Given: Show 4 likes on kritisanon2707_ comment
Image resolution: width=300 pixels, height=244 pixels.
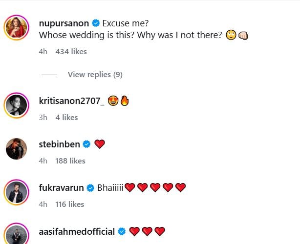Looking at the screenshot, I should [x=66, y=117].
